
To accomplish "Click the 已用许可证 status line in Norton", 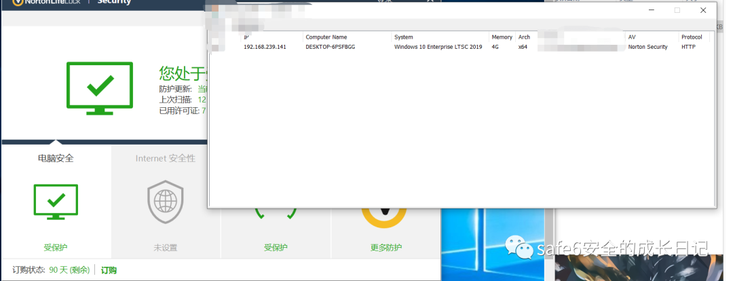I will 183,111.
